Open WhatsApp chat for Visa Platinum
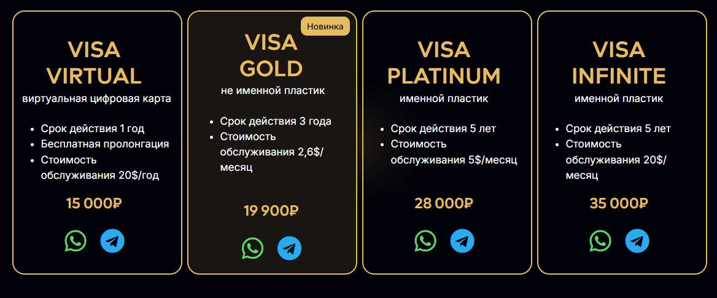Viewport: 717px width, 298px height. coord(425,241)
